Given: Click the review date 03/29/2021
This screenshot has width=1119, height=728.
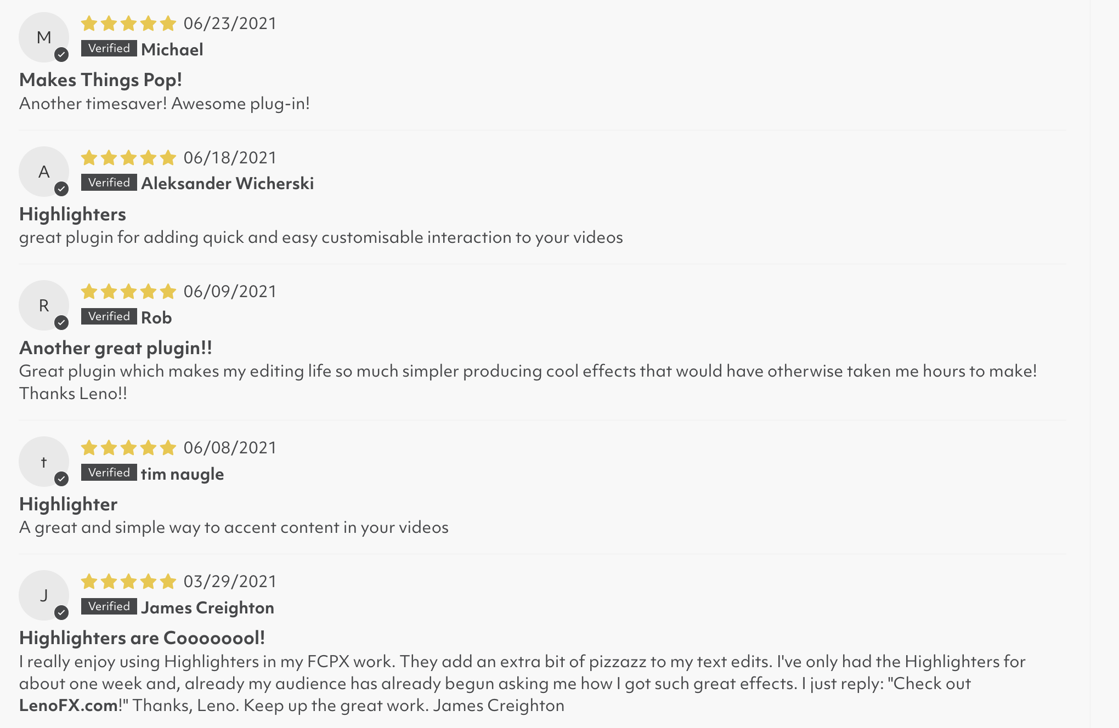Looking at the screenshot, I should [x=230, y=582].
